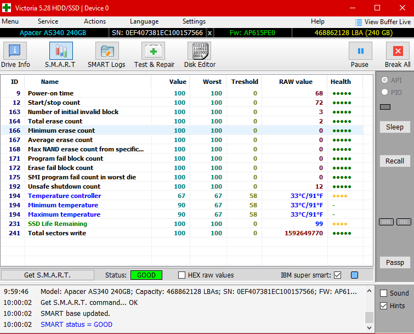Click the Fw: AP615PE0 firmware label
The image size is (414, 334).
[x=252, y=33]
